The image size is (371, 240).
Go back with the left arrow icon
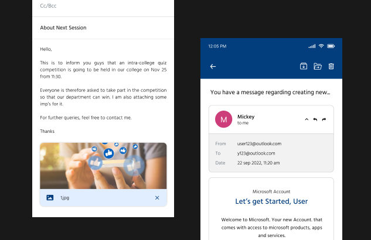click(213, 67)
